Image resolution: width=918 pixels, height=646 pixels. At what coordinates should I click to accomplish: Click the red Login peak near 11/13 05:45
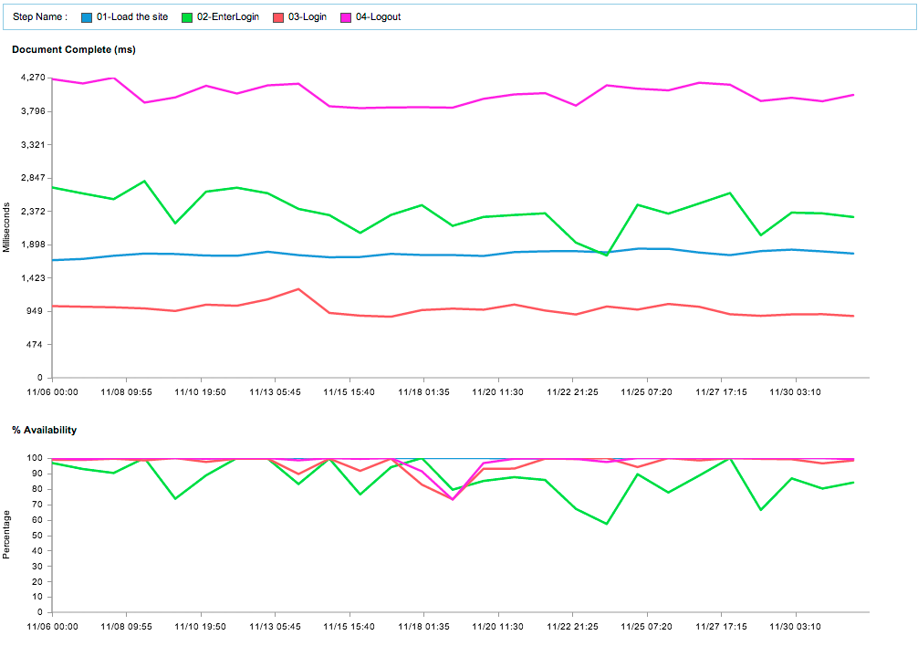(298, 289)
